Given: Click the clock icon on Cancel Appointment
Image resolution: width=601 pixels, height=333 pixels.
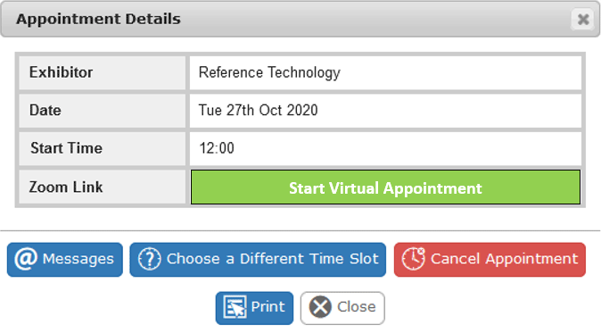Looking at the screenshot, I should pyautogui.click(x=414, y=259).
